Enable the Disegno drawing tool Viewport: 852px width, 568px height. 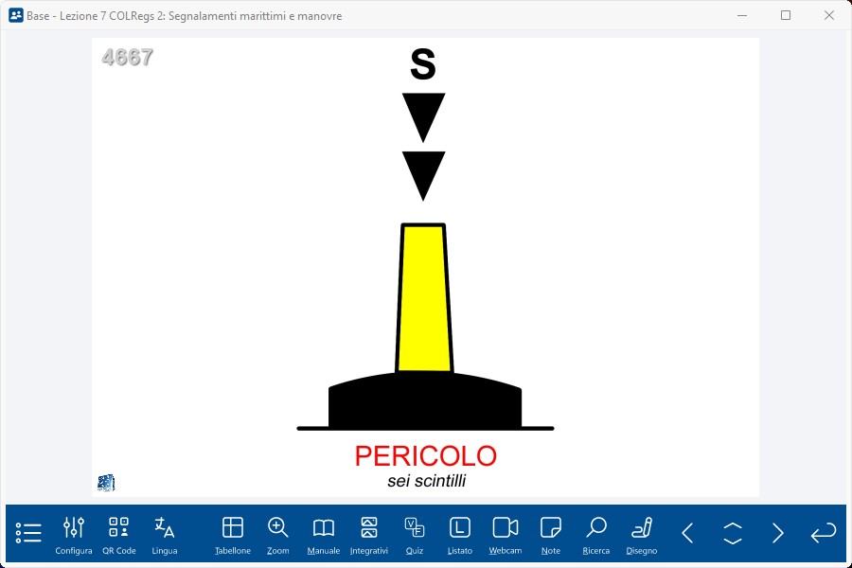coord(642,534)
